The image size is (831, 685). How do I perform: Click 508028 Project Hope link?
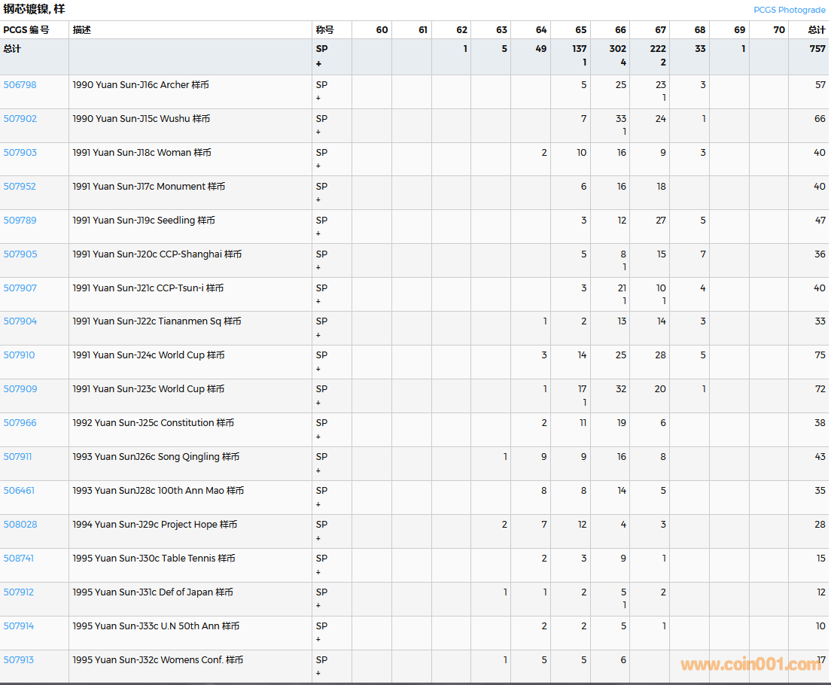coord(20,525)
